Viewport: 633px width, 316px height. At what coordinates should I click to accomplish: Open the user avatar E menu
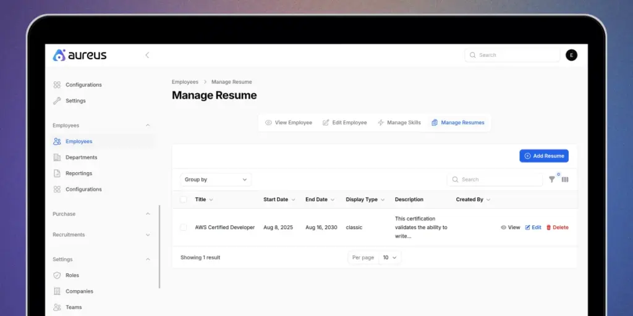571,55
